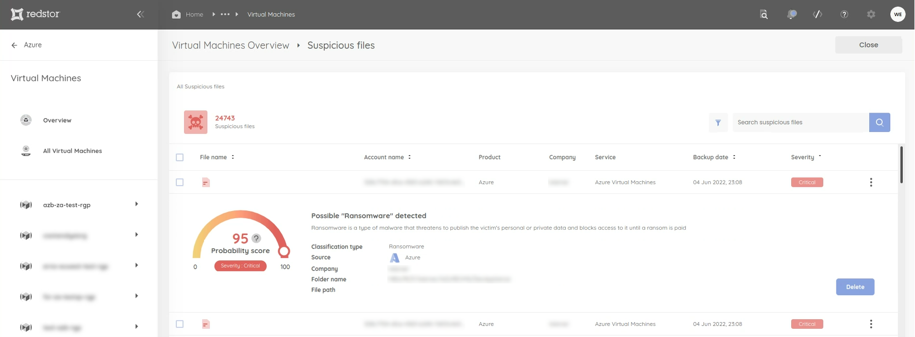Open the WE user avatar menu
Screen dimensions: 915x337
pos(898,14)
